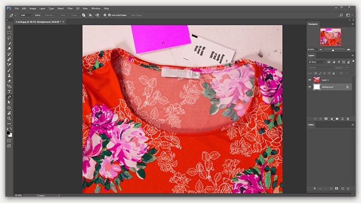This screenshot has width=361, height=203.
Task: Open the Filter menu
Action: 70,8
